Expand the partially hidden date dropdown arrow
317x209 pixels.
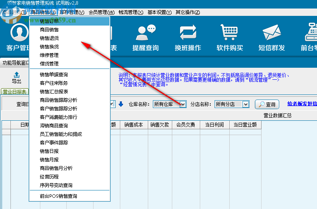coord(113,104)
